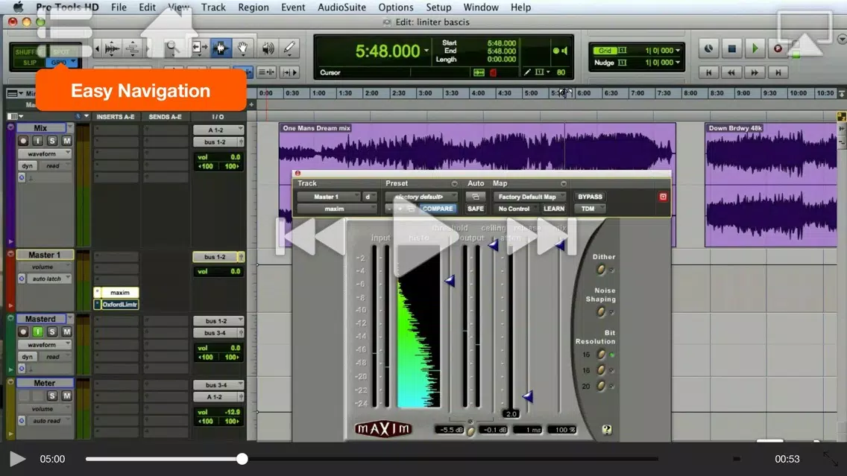Open the No Control map dropdown
This screenshot has width=847, height=476.
515,209
